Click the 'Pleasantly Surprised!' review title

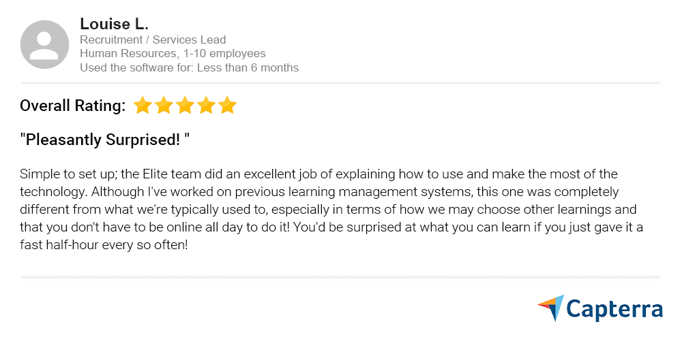pyautogui.click(x=104, y=140)
